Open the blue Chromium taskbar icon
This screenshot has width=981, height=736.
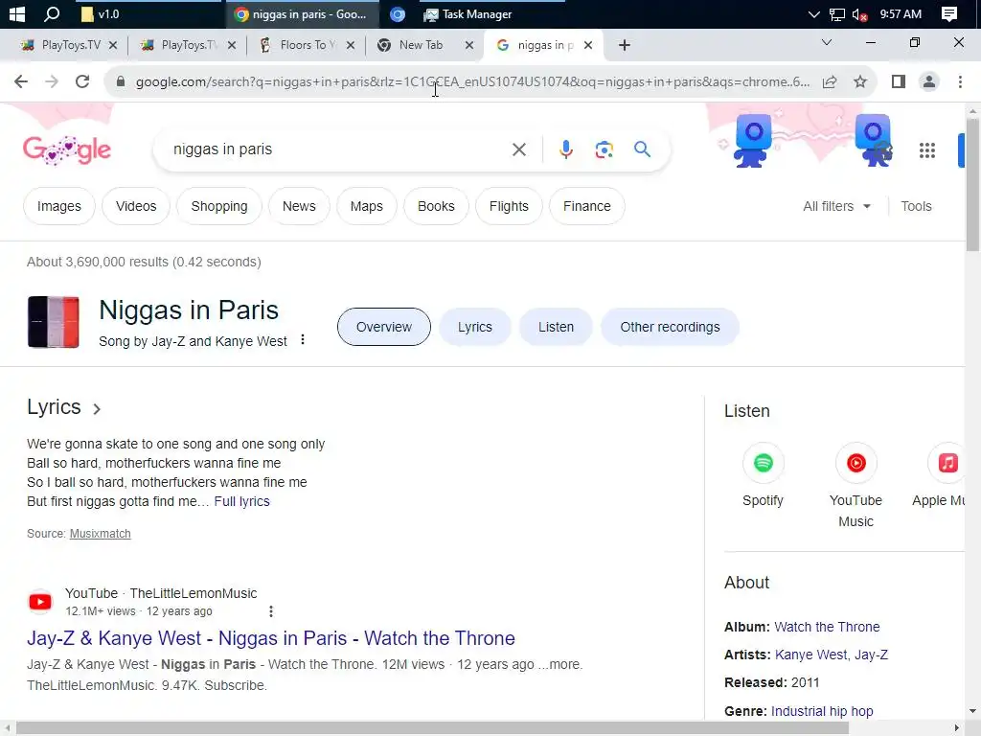pyautogui.click(x=398, y=13)
